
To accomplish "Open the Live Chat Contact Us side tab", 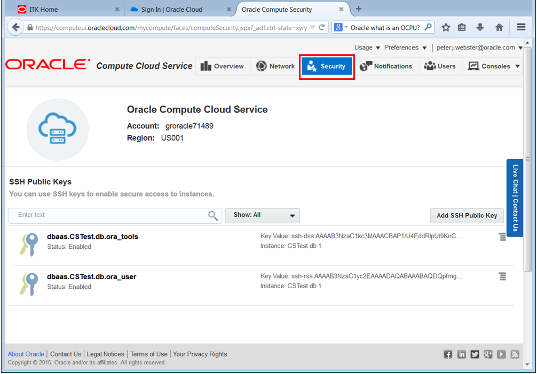I will (515, 198).
